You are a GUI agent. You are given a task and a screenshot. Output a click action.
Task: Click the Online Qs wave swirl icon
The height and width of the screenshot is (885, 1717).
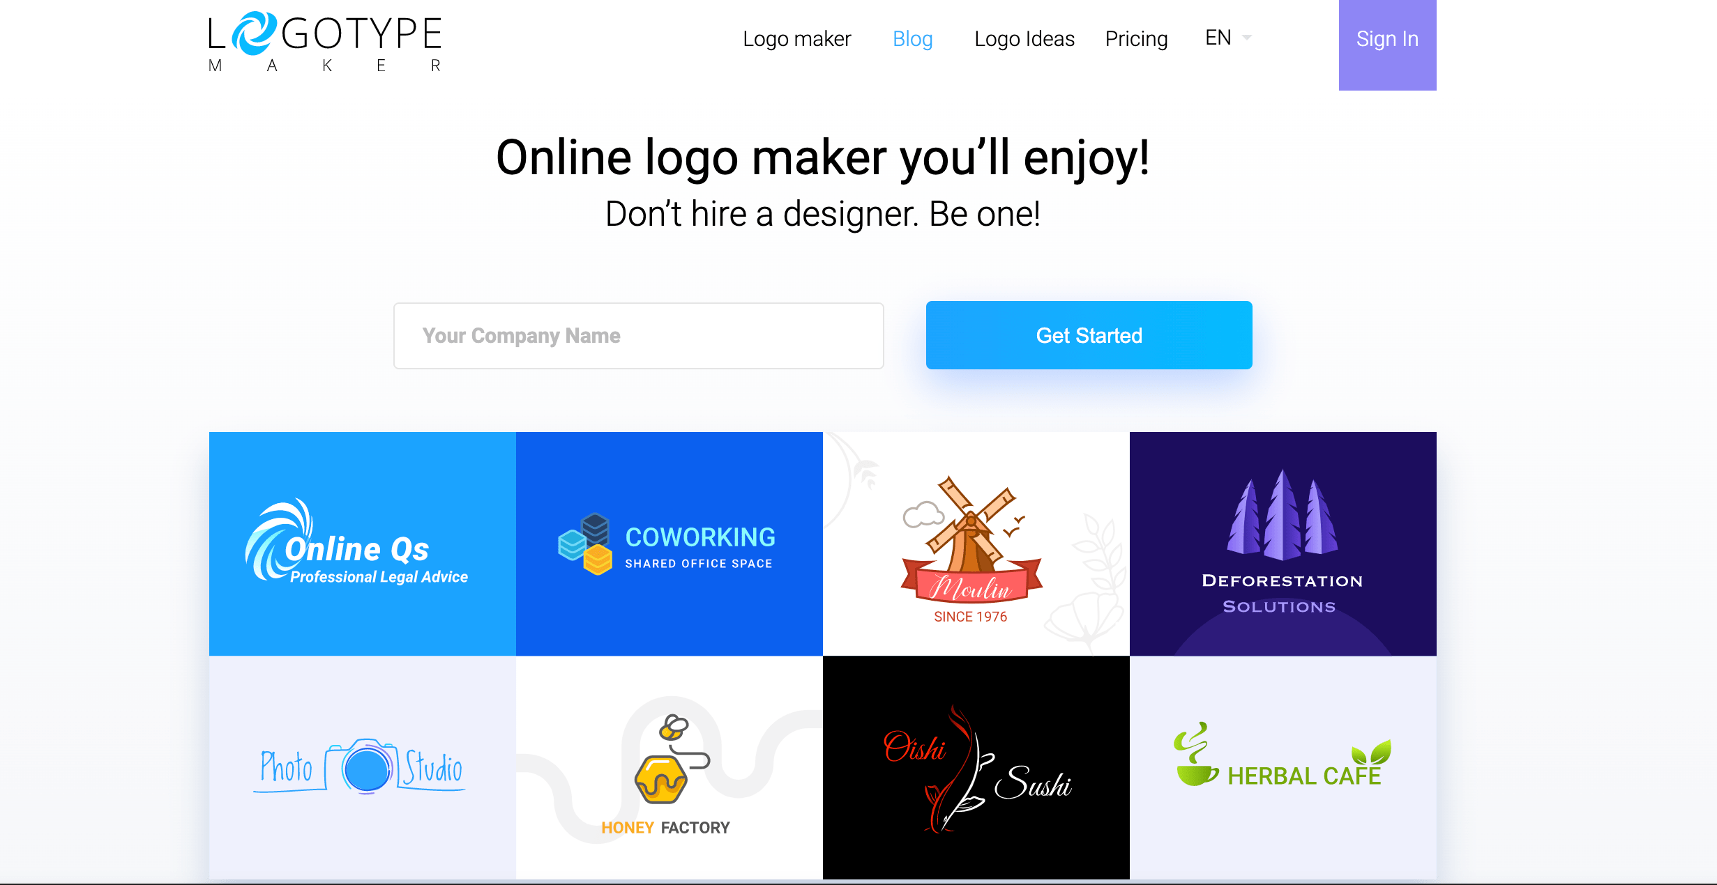coord(278,539)
